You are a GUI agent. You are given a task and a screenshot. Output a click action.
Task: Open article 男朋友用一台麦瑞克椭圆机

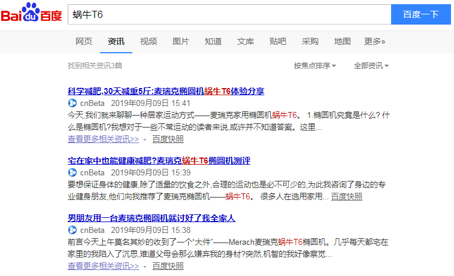pos(152,218)
